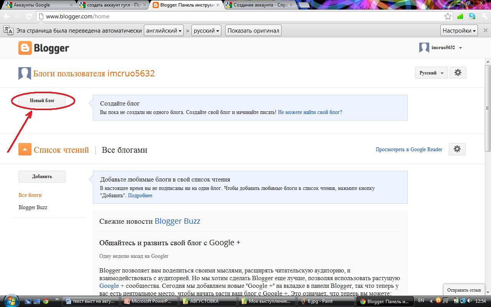The width and height of the screenshot is (491, 307).
Task: Click article title 'Общайтесь и развить свой блог'
Action: click(x=170, y=243)
